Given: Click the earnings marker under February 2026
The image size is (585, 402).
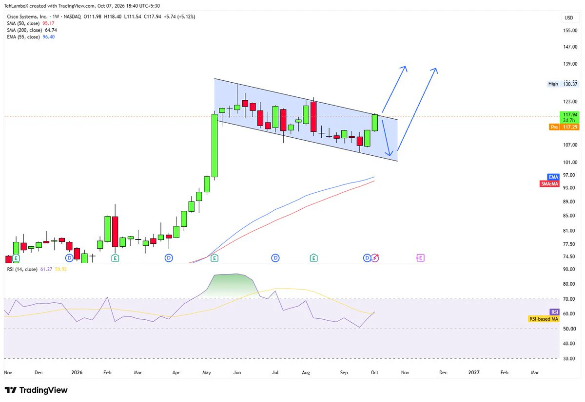Looking at the screenshot, I should [115, 257].
